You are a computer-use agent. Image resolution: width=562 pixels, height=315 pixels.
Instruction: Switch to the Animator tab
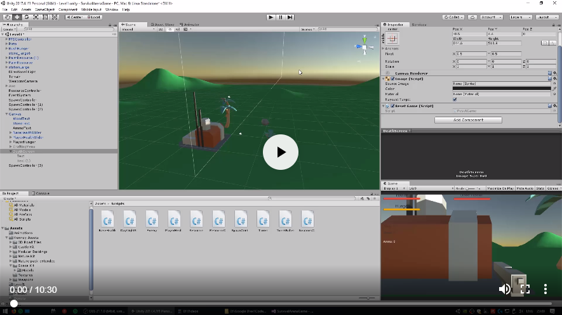coord(189,25)
